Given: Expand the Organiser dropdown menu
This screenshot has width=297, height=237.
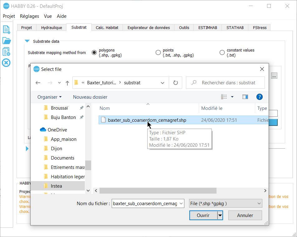Looking at the screenshot, I should [49, 97].
